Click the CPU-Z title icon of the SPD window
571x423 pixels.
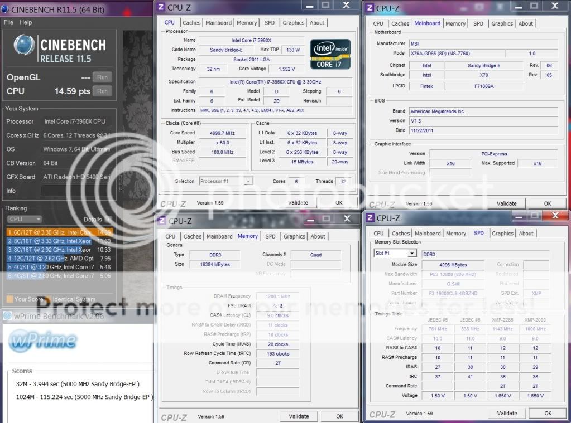coord(370,218)
